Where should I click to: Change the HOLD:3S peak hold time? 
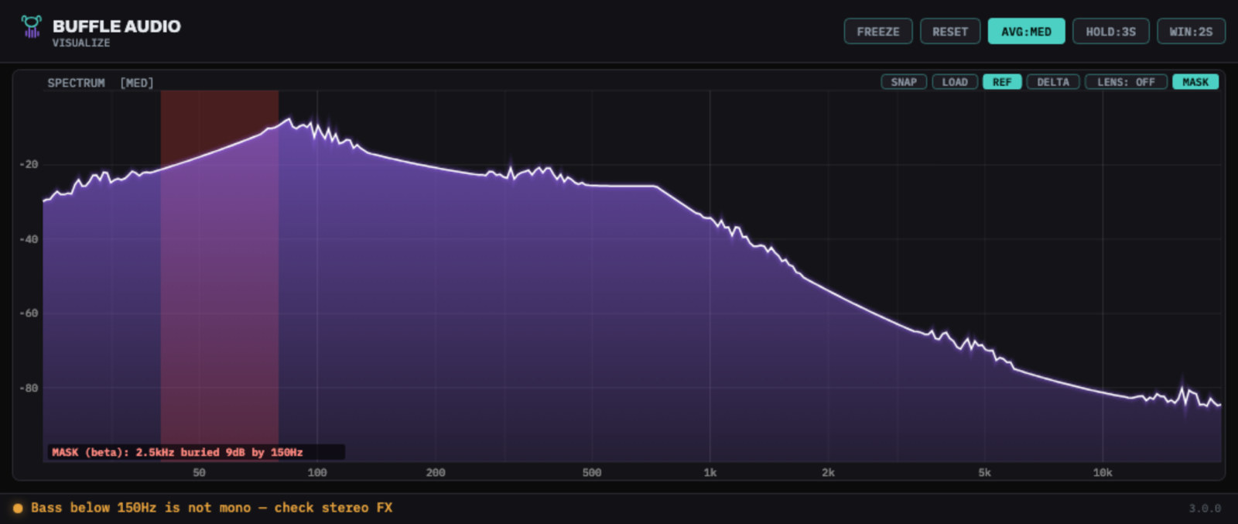pos(1110,32)
